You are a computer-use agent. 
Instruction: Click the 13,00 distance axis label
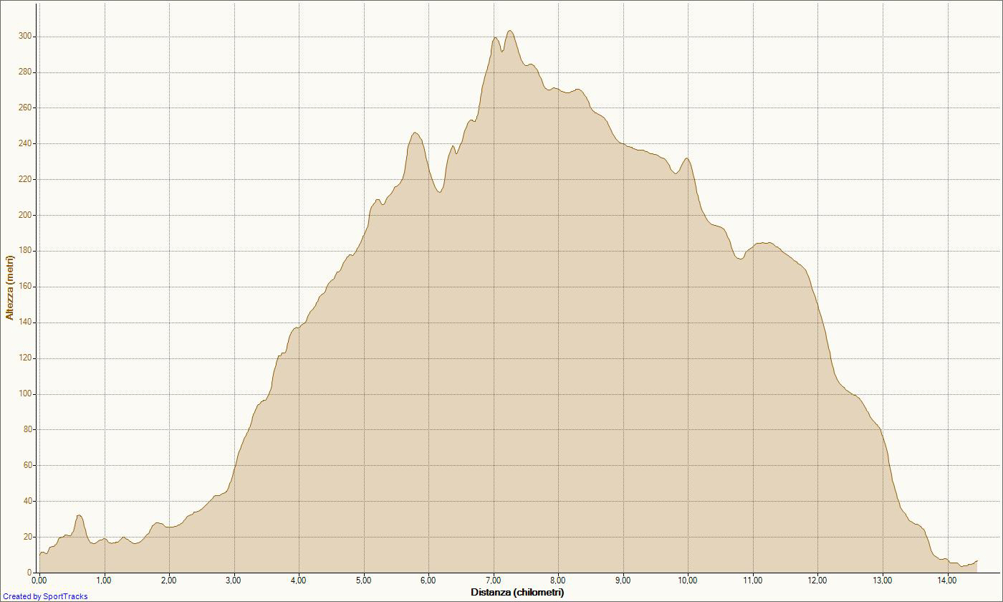(x=883, y=580)
